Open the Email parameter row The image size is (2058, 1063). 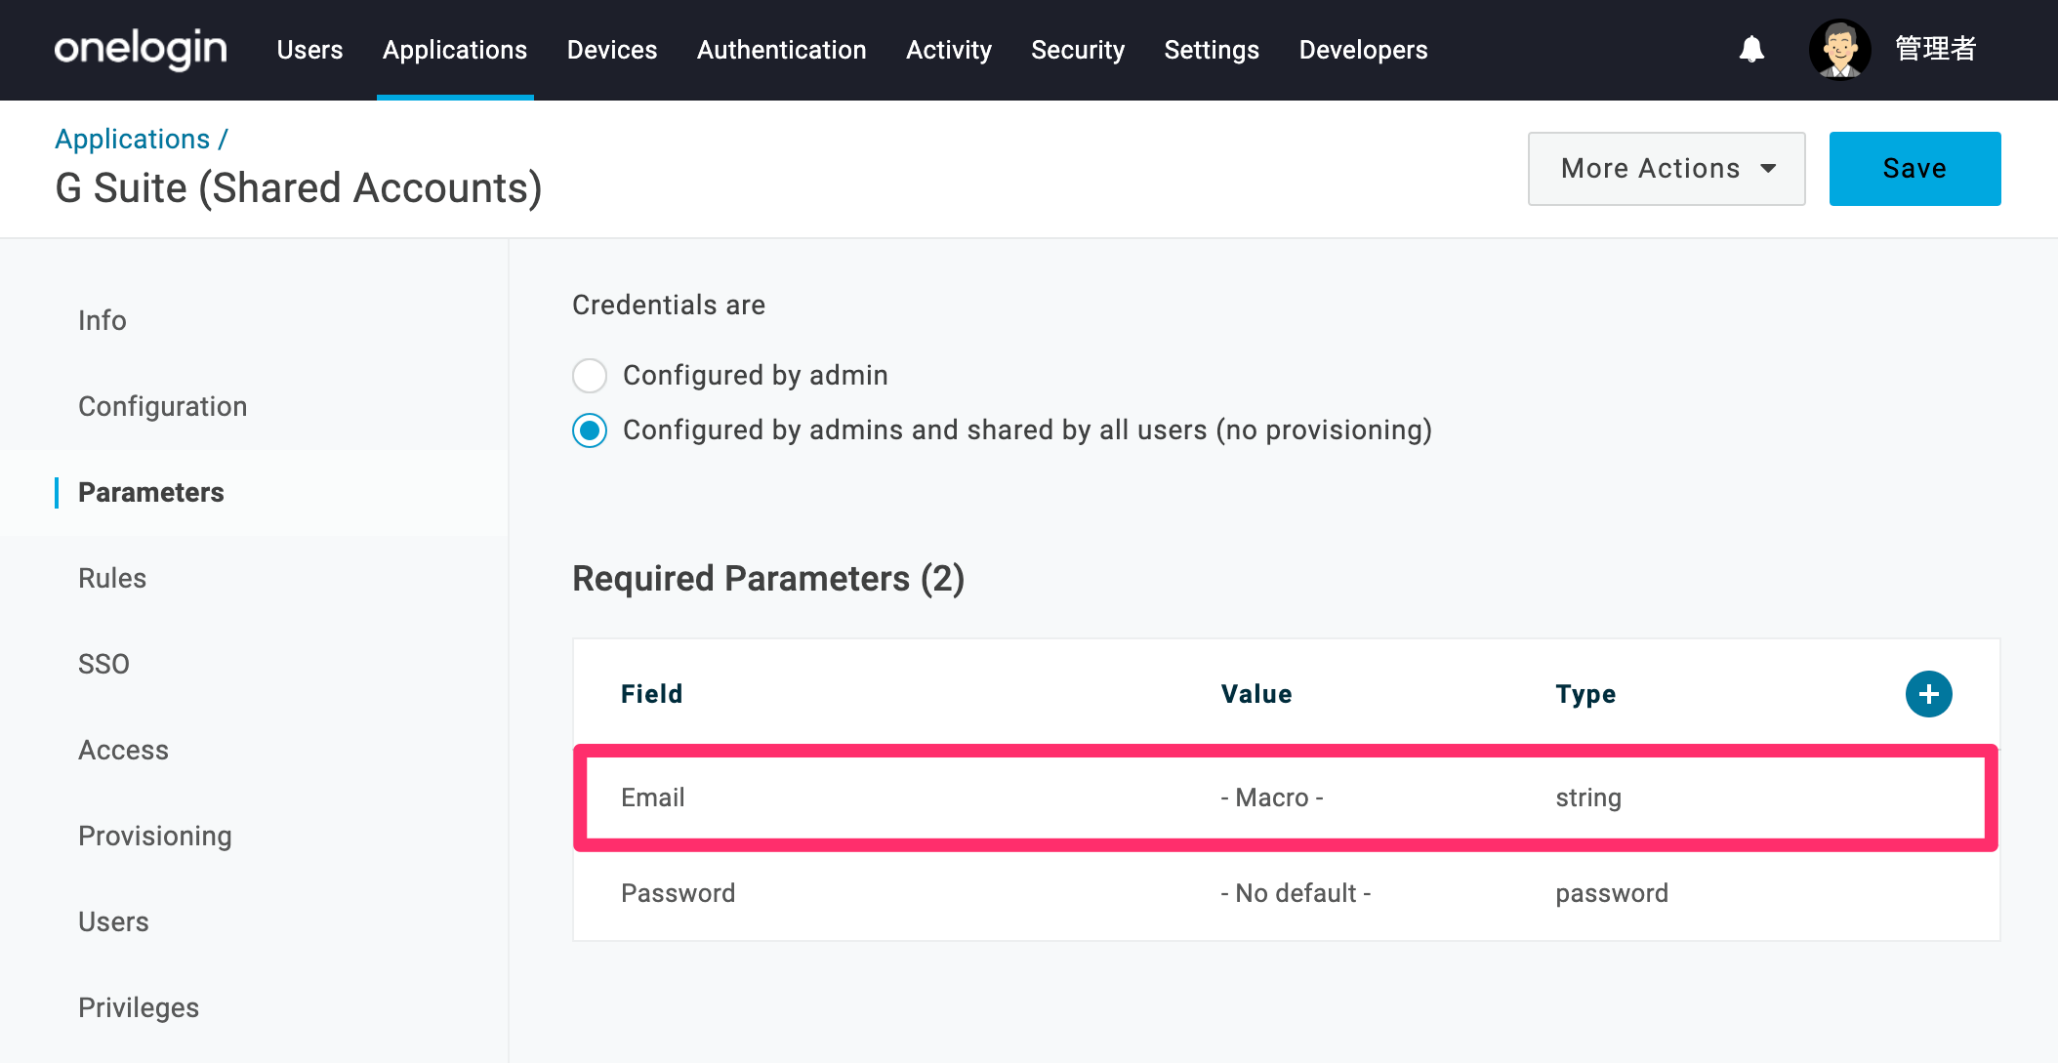1286,797
